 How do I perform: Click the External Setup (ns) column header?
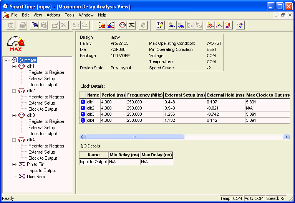[x=185, y=95]
